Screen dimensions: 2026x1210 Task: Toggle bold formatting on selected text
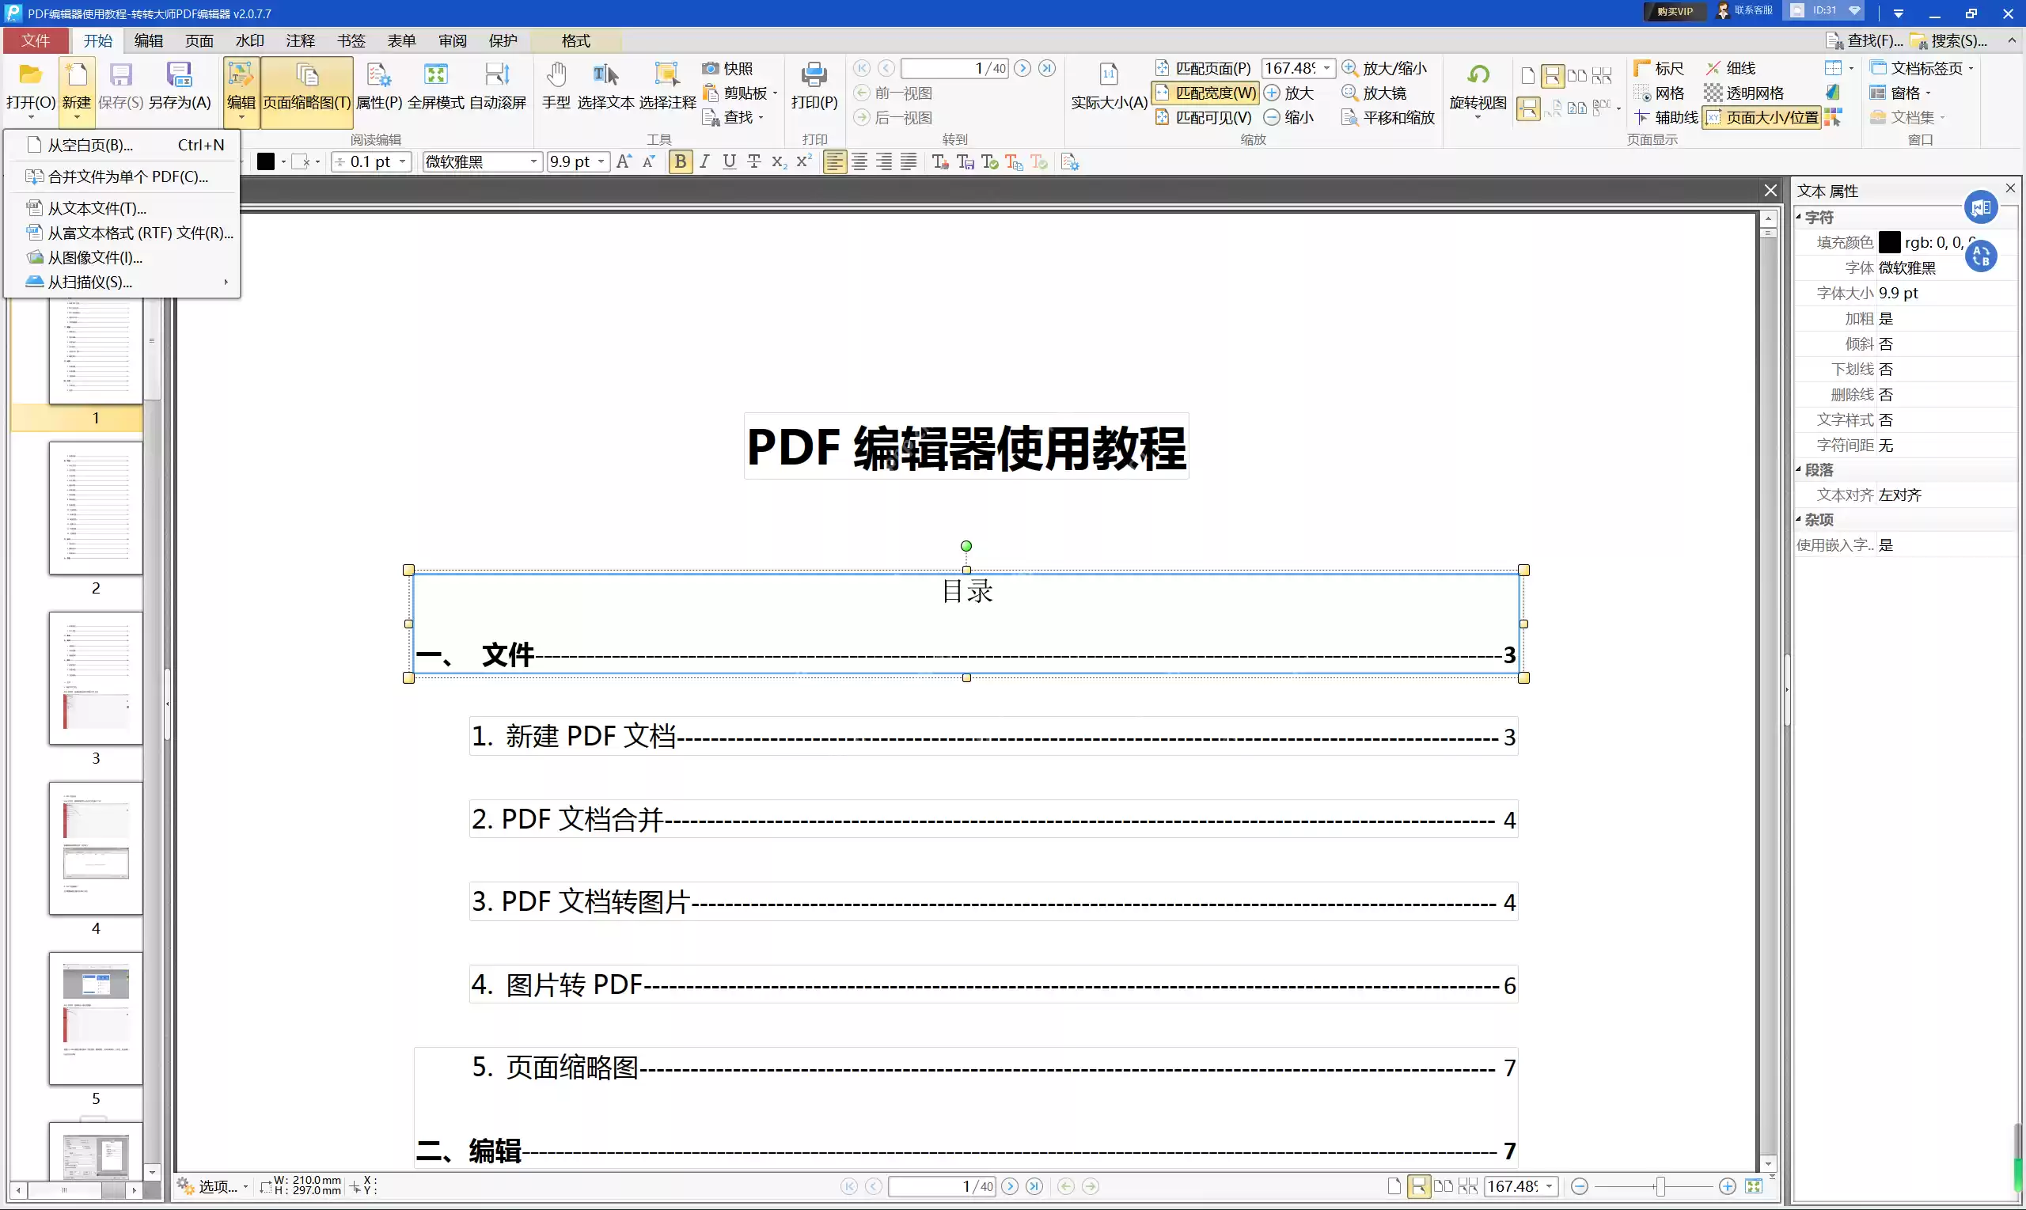tap(681, 161)
